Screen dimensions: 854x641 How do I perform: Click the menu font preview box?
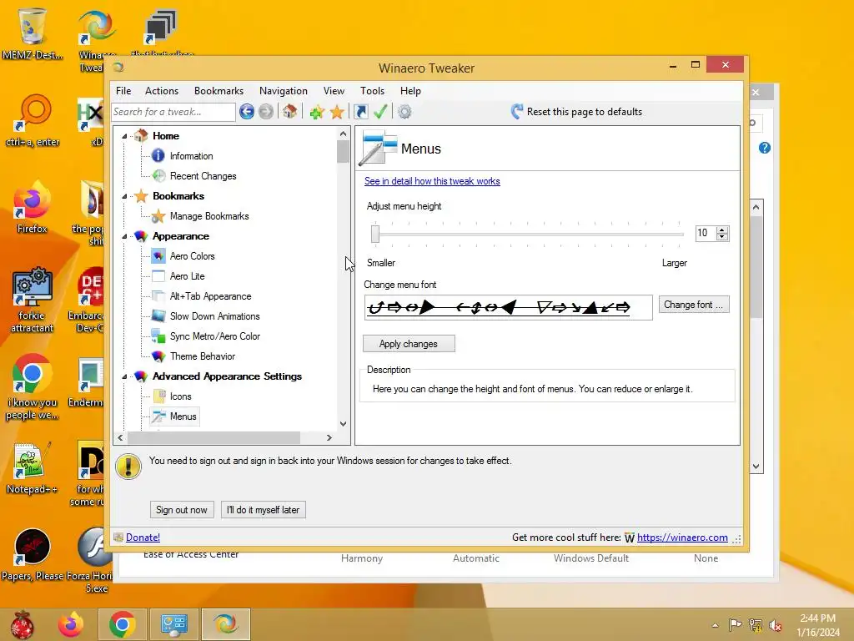[508, 308]
